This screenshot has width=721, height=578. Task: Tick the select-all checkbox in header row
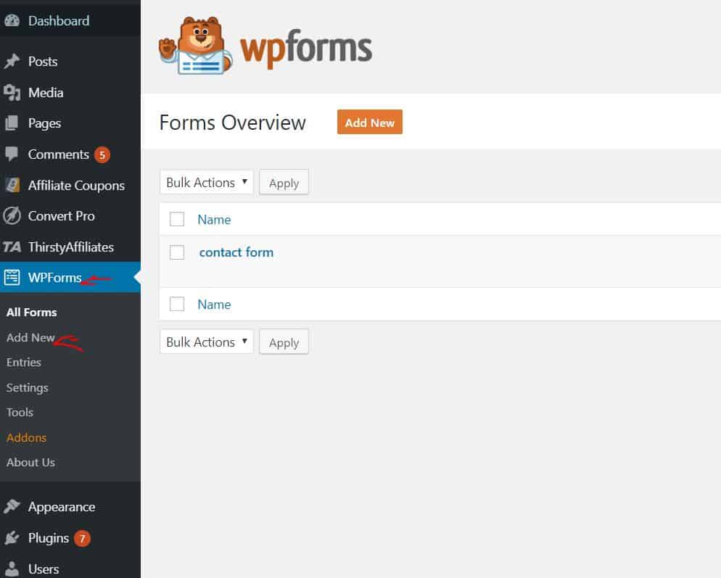pos(177,219)
